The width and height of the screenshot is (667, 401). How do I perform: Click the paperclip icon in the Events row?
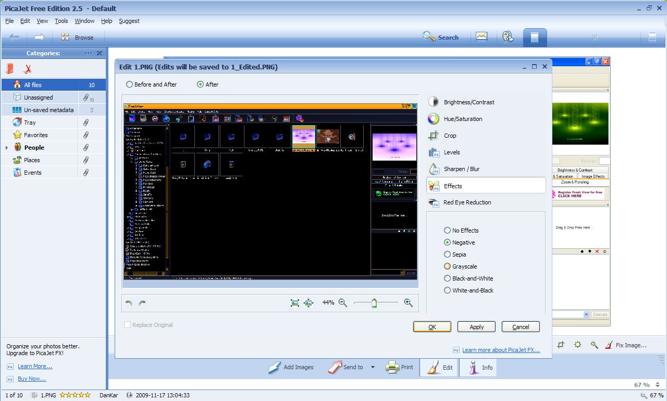[x=86, y=173]
